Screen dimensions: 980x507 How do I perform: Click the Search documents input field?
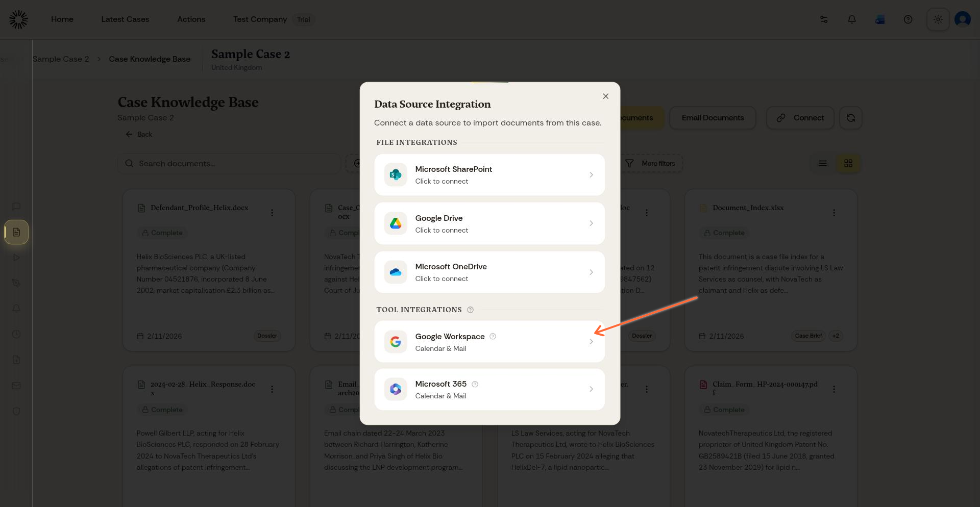click(x=230, y=164)
